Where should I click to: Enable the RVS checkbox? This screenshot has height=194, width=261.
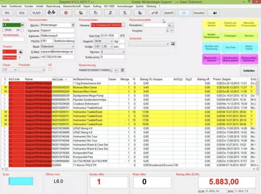3,30
